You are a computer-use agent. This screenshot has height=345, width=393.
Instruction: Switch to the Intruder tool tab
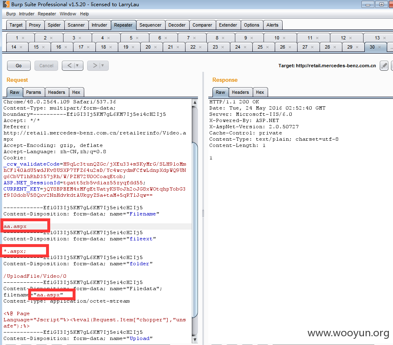point(99,25)
